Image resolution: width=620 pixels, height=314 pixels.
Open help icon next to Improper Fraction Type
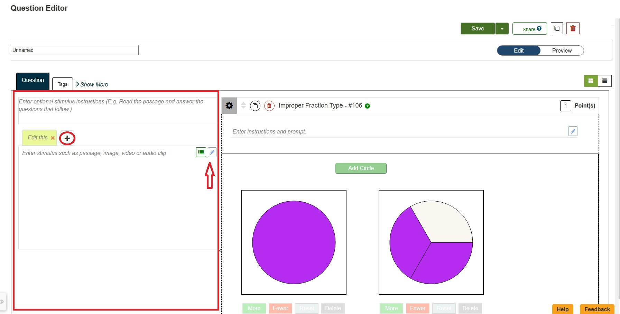click(368, 106)
